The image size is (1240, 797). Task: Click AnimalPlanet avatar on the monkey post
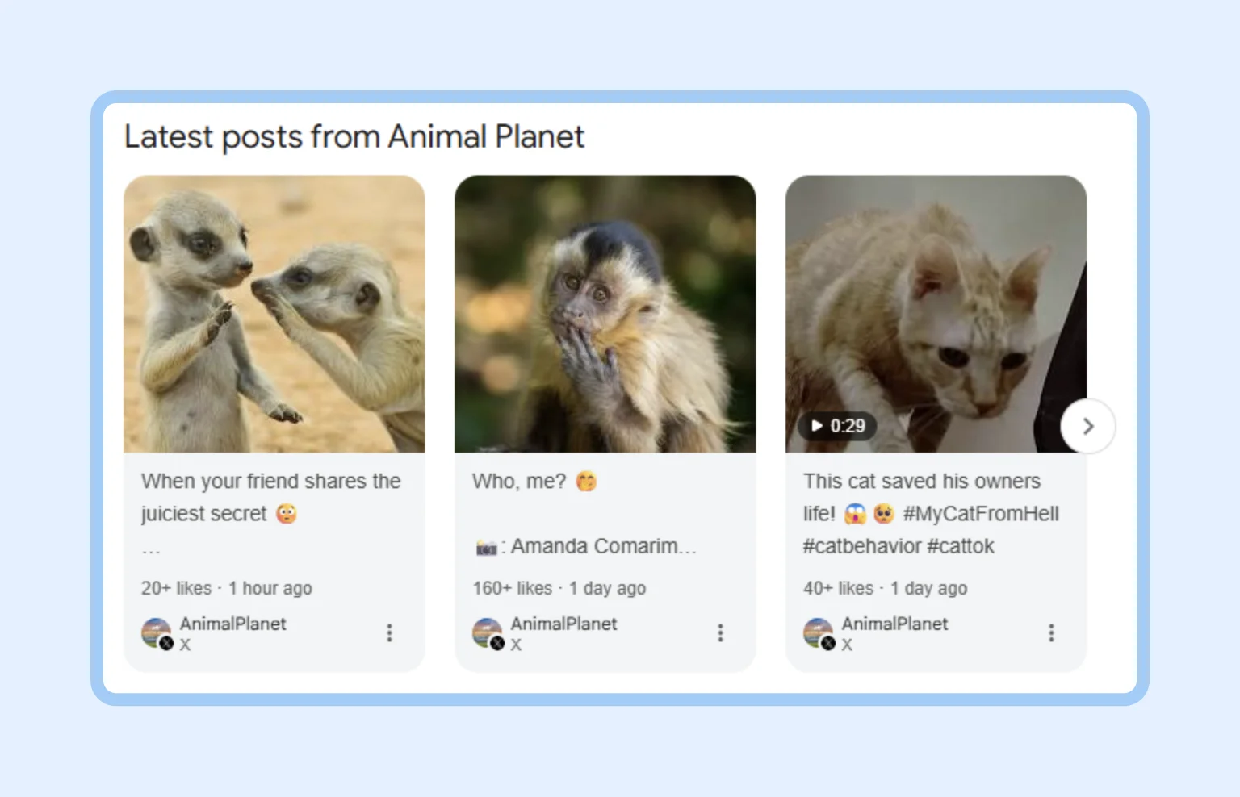point(488,633)
